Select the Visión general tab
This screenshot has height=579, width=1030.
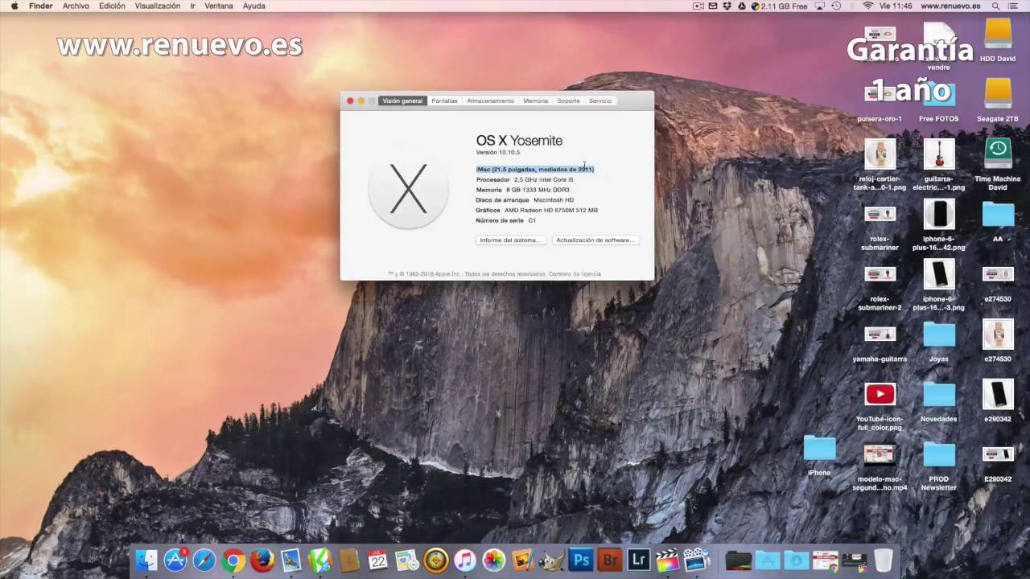coord(402,101)
